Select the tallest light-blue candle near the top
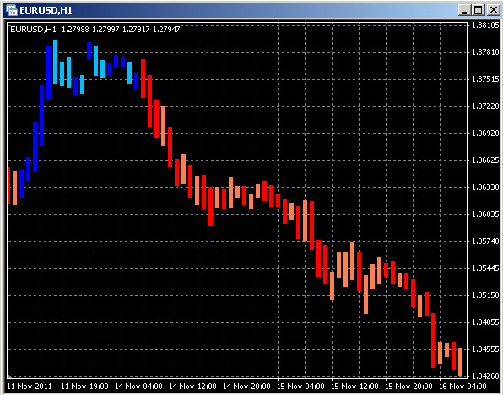Image resolution: width=503 pixels, height=395 pixels. tap(55, 62)
